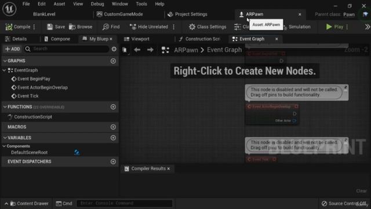Open the File menu

pyautogui.click(x=26, y=4)
